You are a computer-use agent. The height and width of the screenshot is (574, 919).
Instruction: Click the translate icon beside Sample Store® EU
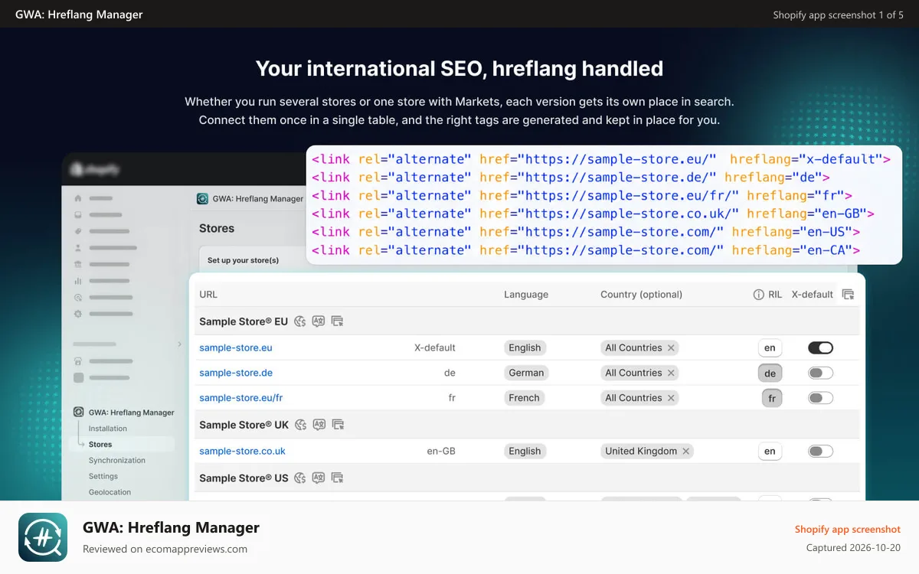click(x=319, y=321)
